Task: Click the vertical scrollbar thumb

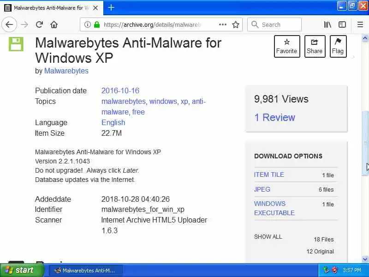Action: pyautogui.click(x=365, y=143)
